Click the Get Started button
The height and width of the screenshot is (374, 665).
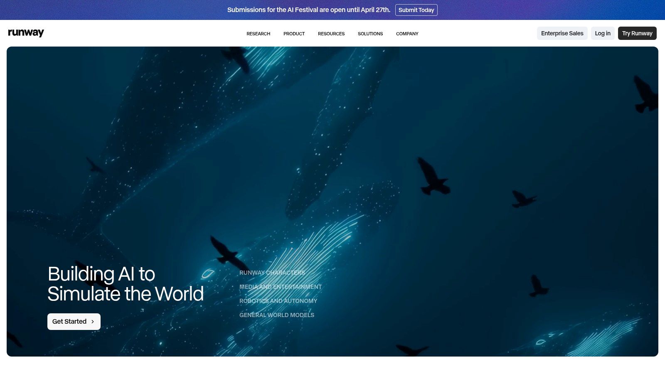74,322
